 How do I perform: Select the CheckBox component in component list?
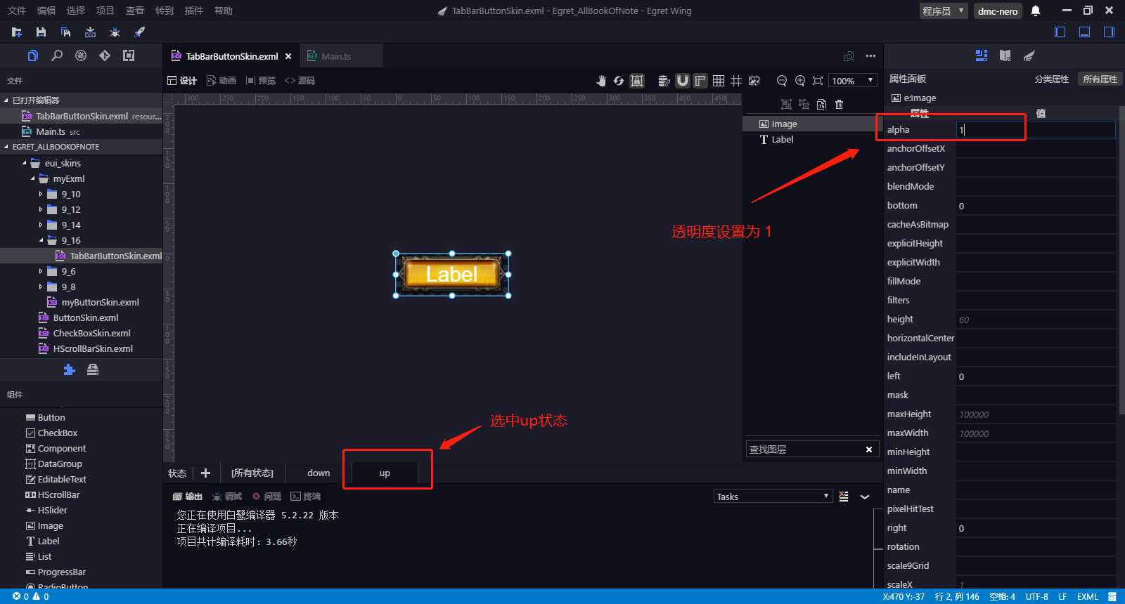(58, 433)
